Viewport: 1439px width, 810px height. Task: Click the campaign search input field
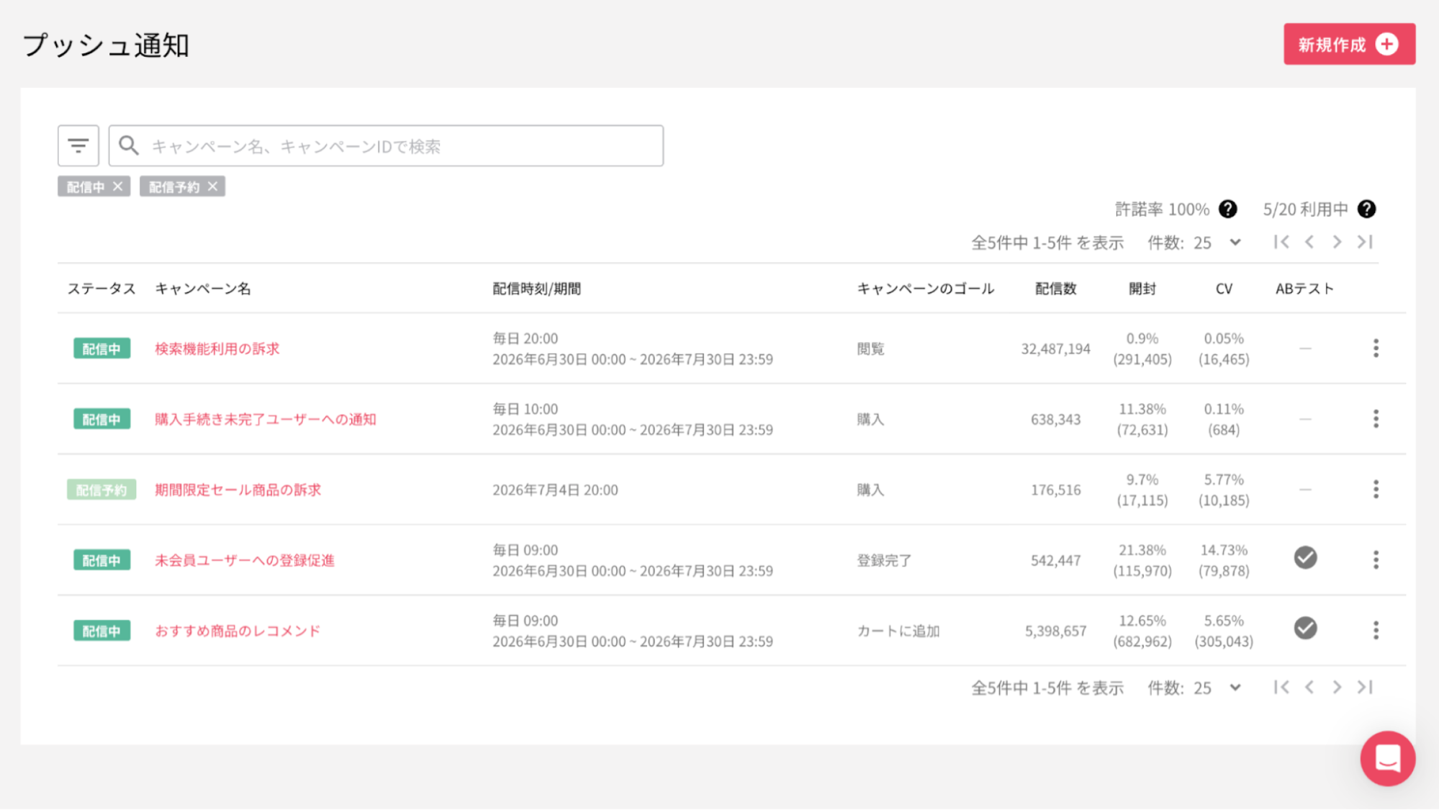click(x=386, y=146)
